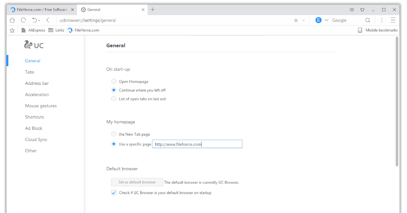Open a new tab with the plus icon
The width and height of the screenshot is (407, 213).
[x=153, y=9]
